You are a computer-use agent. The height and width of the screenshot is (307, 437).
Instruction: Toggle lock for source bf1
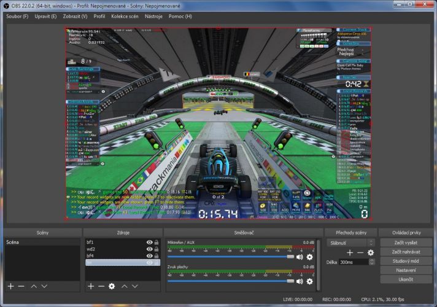[157, 242]
